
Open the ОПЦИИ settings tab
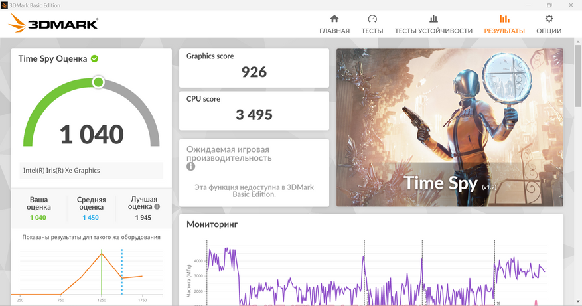[549, 25]
